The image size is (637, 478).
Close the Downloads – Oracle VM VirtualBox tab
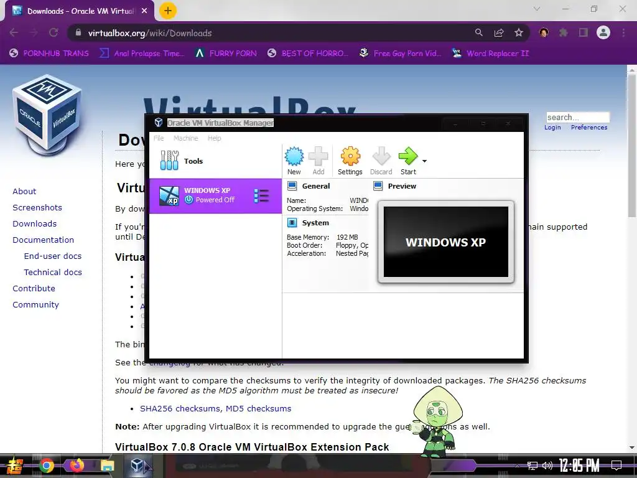pos(144,11)
